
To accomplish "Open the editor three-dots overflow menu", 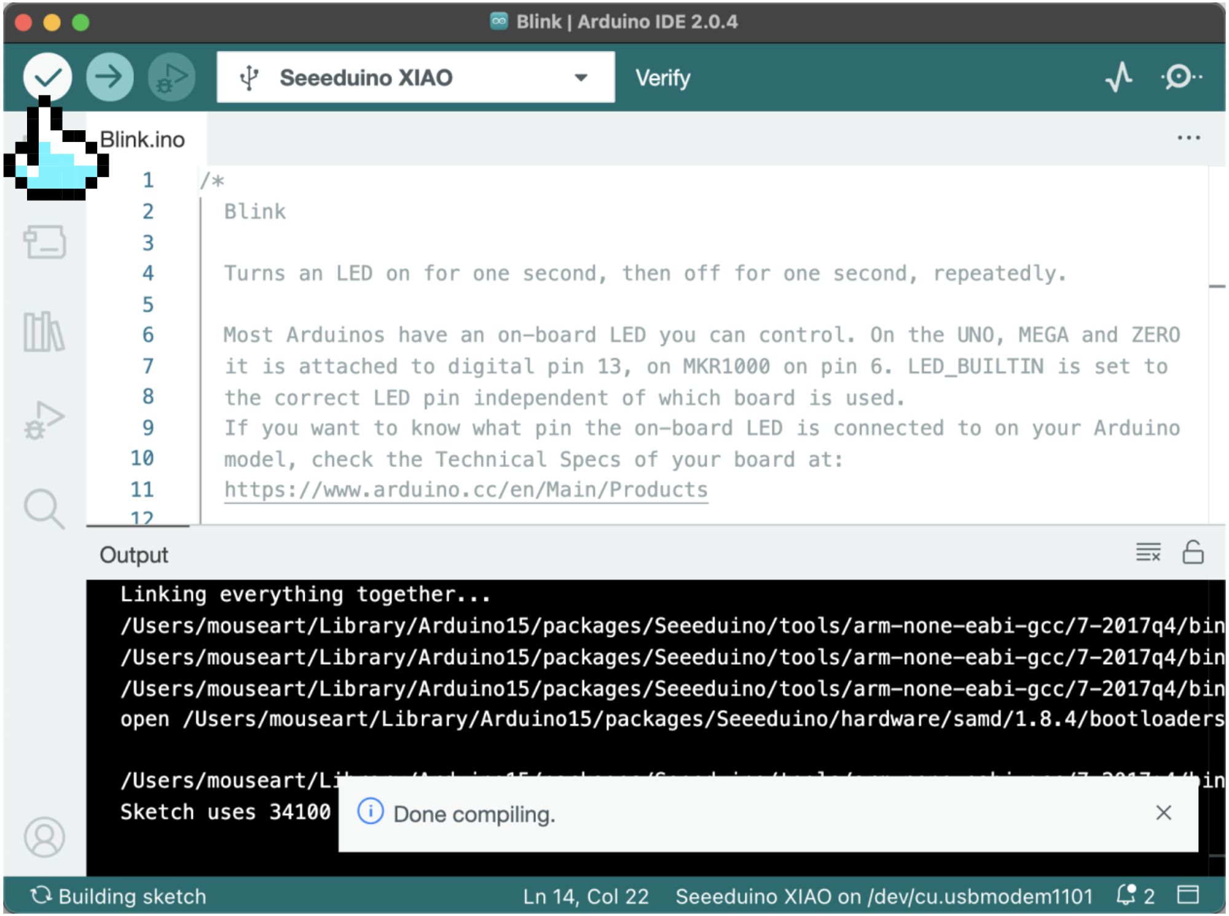I will [1188, 138].
